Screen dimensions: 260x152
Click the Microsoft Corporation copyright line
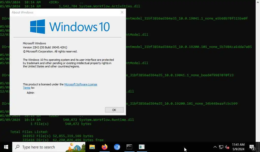[x=50, y=51]
